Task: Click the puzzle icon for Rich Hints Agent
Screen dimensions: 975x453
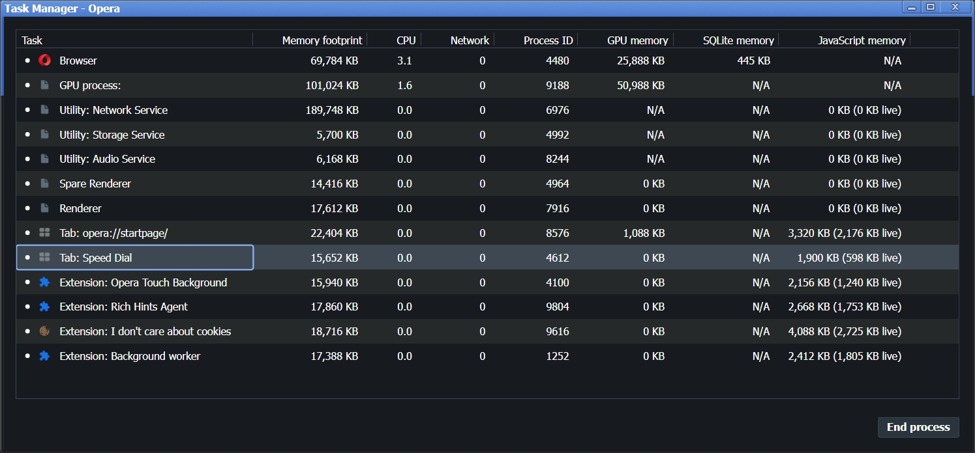Action: point(44,307)
